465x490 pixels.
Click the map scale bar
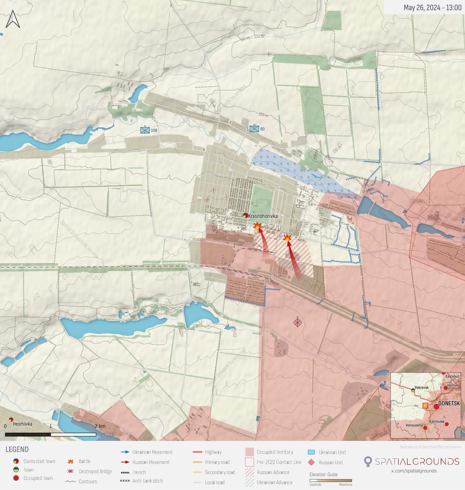click(51, 434)
